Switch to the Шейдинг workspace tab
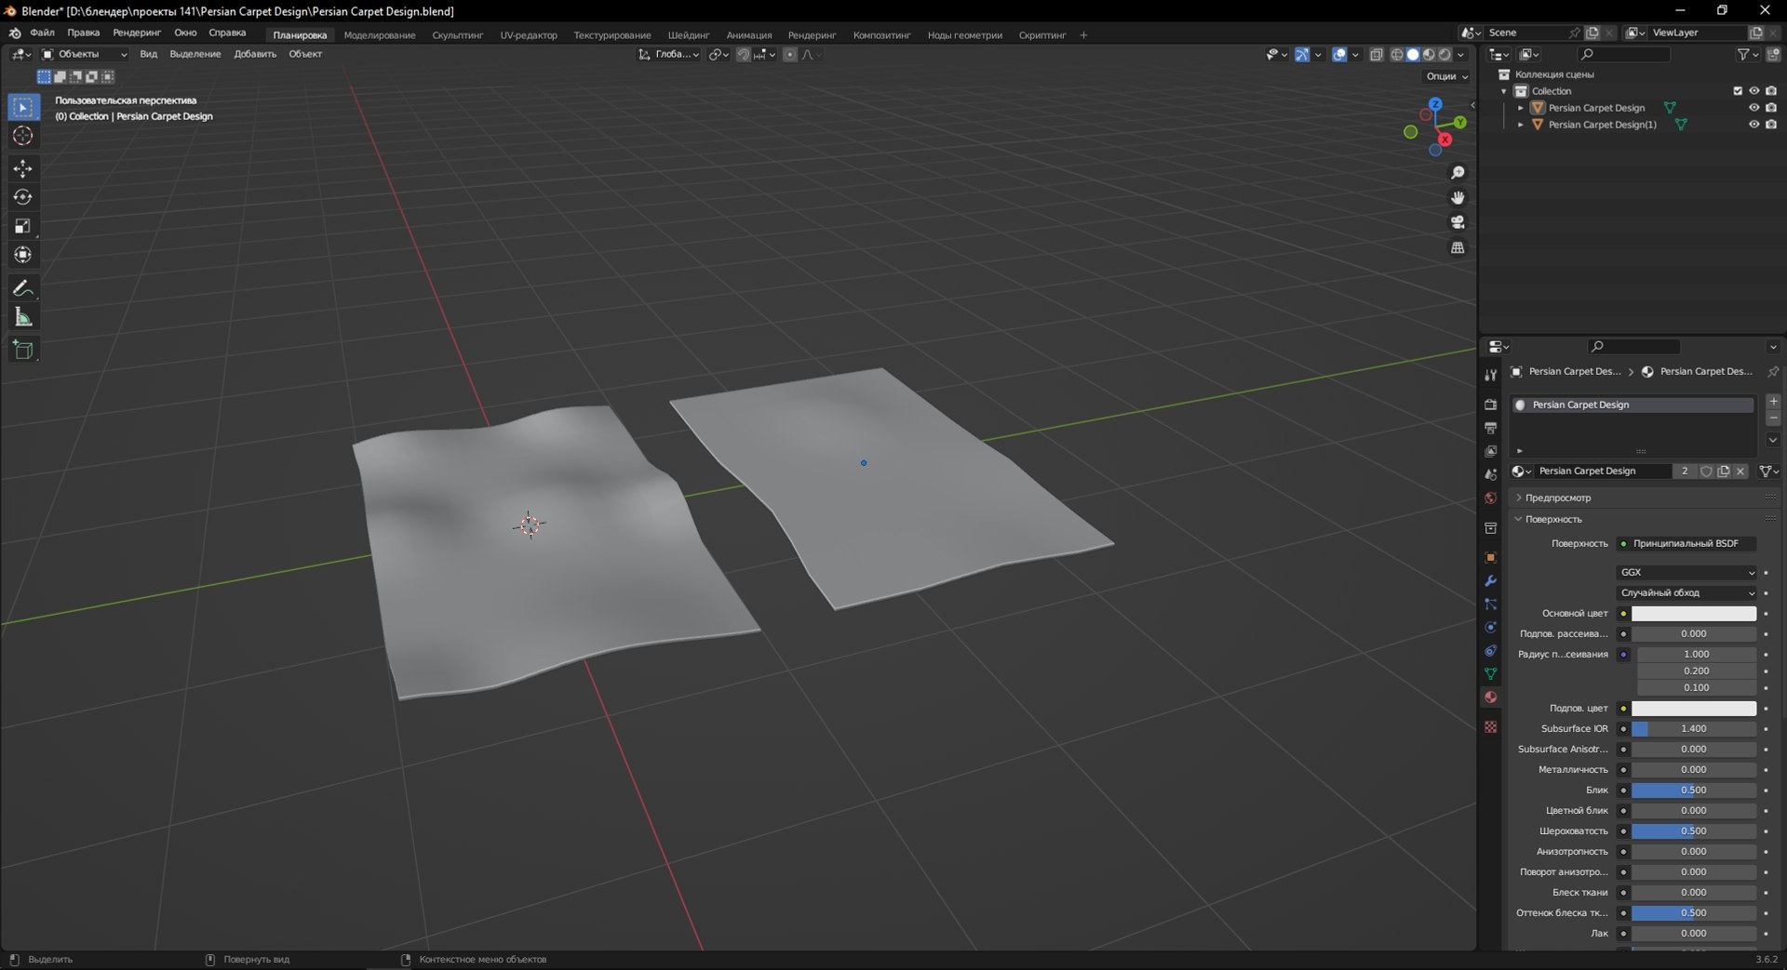Screen dimensions: 1787x970 pyautogui.click(x=689, y=35)
